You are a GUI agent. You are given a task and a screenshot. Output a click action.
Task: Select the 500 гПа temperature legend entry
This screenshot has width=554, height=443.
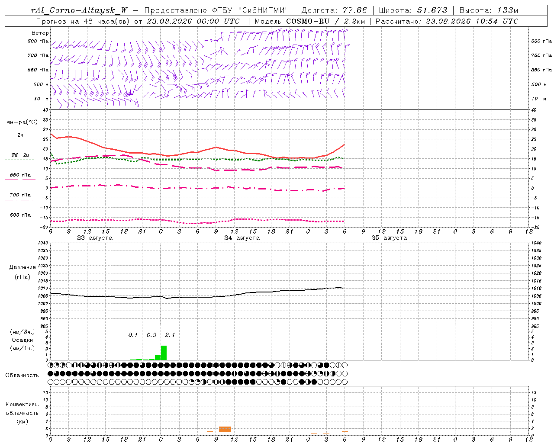tap(20, 215)
